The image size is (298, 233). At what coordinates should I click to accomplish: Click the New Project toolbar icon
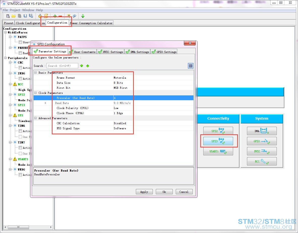pyautogui.click(x=8, y=16)
